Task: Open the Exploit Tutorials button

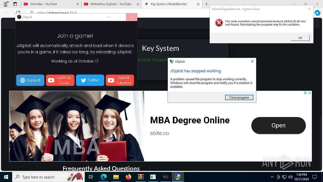Action: coord(120,80)
